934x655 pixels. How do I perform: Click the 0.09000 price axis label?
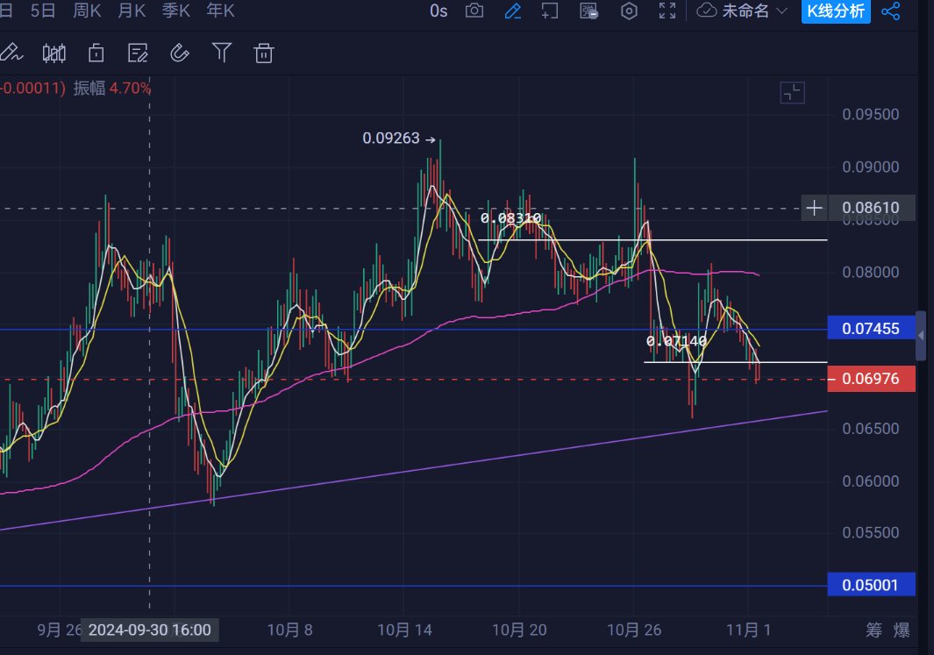click(871, 167)
